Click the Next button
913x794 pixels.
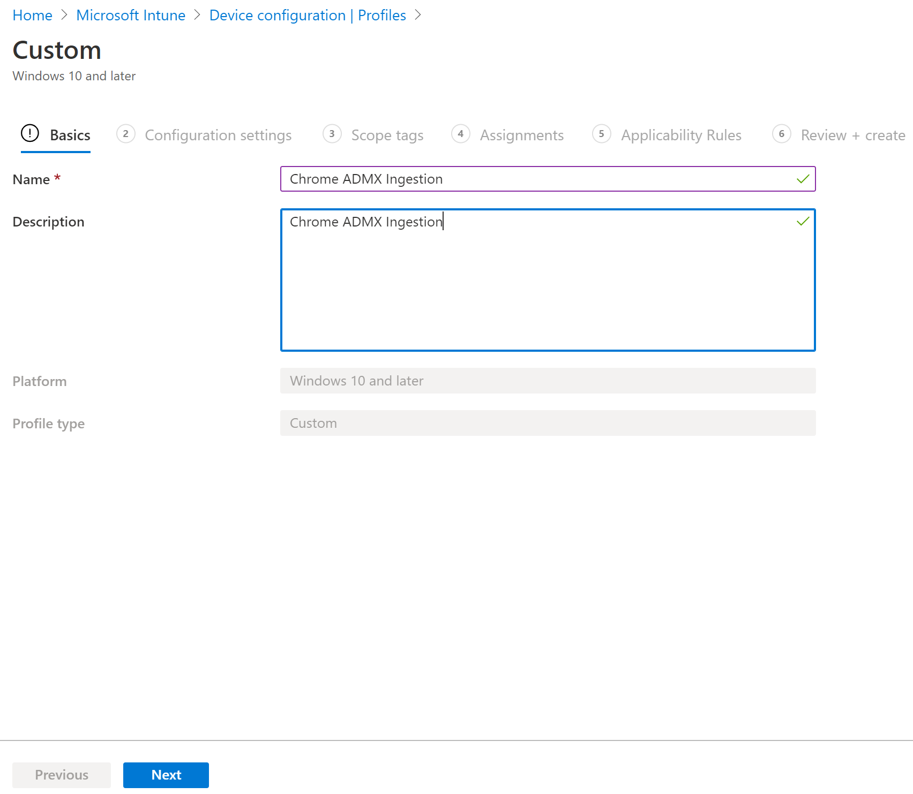pyautogui.click(x=166, y=775)
